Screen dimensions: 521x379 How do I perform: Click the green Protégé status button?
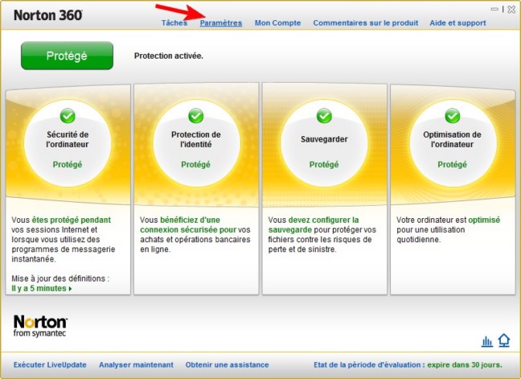click(67, 56)
